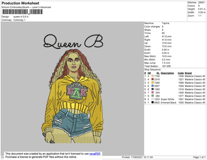Select the stop 7 green color swatch

coord(152,96)
